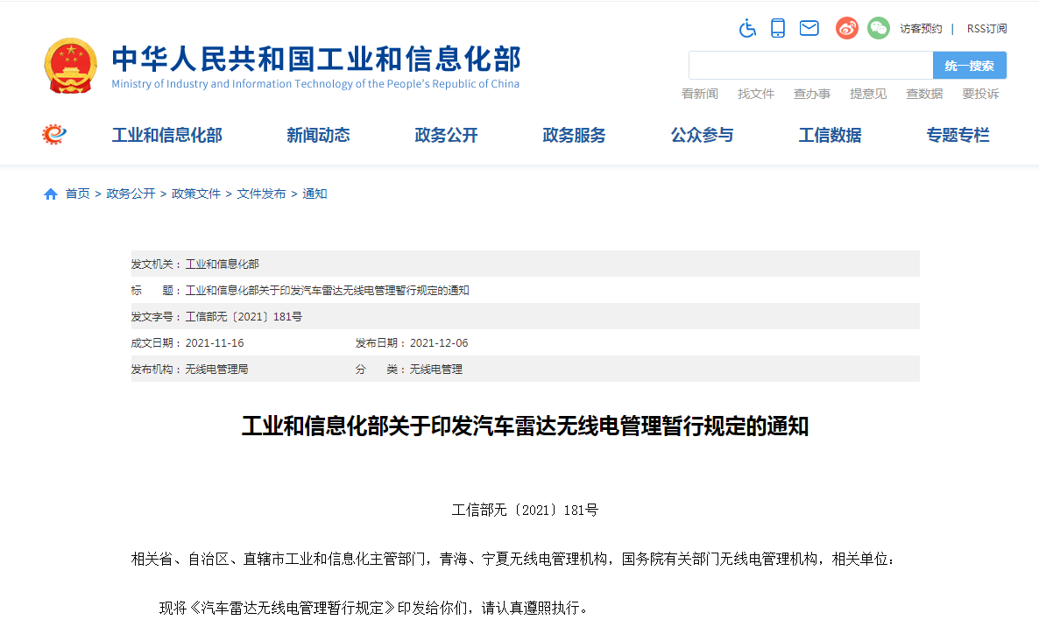The image size is (1039, 634).
Task: Go to 通知 in breadcrumb
Action: (315, 194)
